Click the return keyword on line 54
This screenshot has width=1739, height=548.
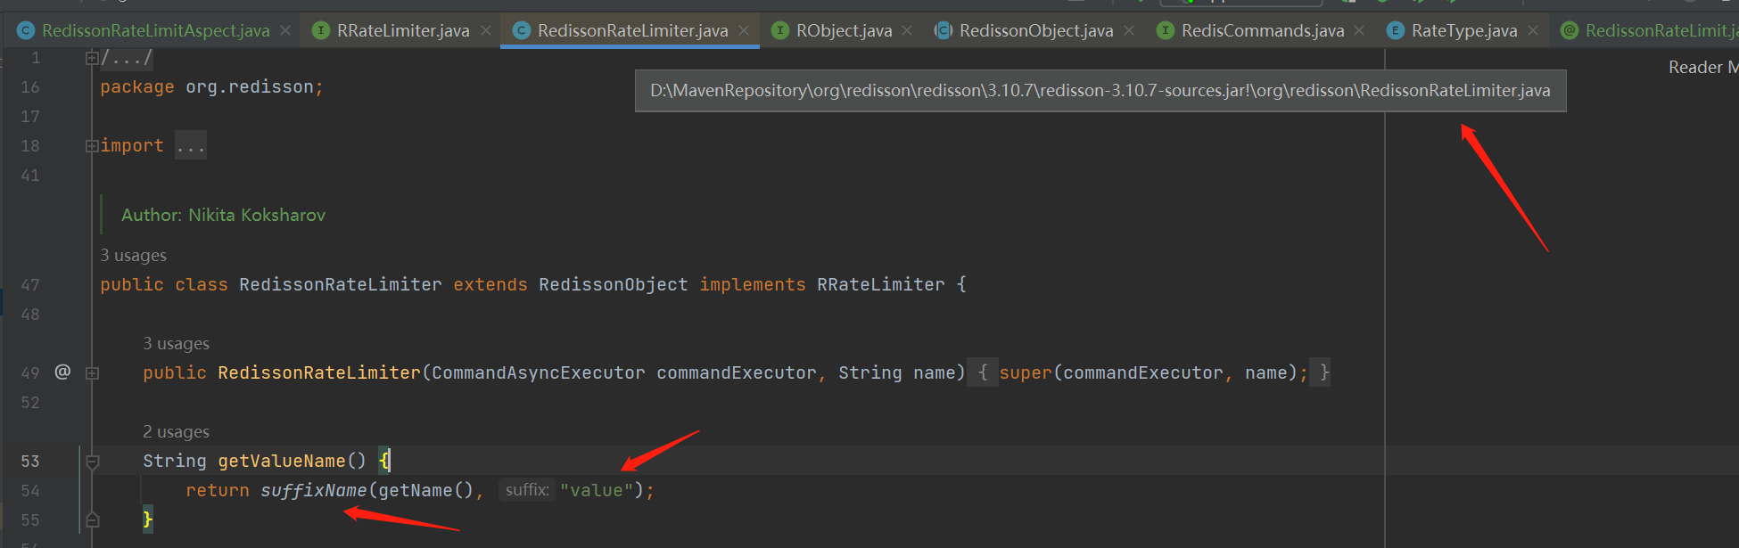[218, 490]
